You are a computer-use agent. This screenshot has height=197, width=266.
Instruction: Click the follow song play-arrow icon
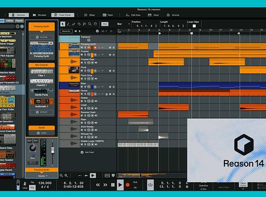tap(93, 176)
